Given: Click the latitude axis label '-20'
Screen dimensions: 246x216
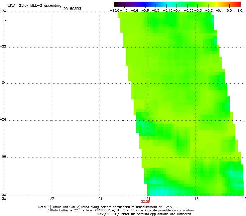Looking at the screenshot, I should coord(3,11).
